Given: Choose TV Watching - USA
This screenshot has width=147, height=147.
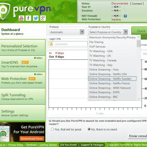Looking at the screenshot, I should coord(112,51).
